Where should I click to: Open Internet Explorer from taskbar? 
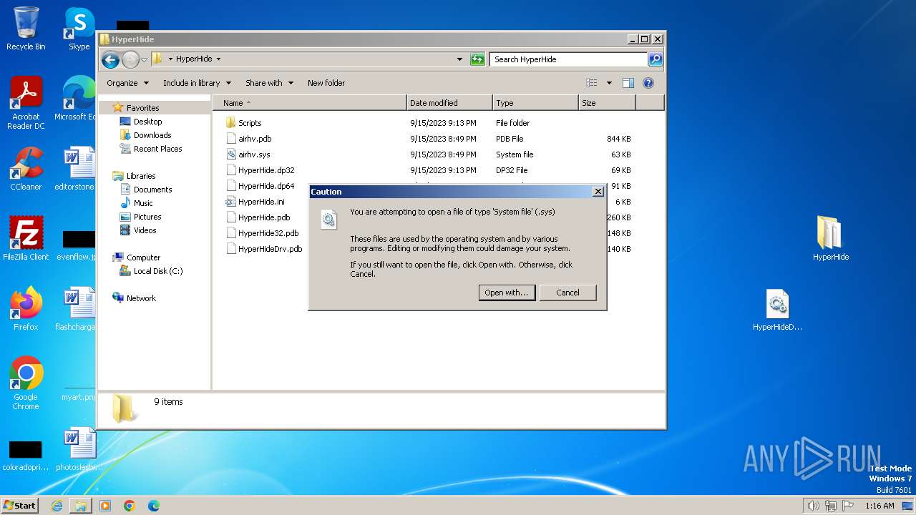pos(57,506)
